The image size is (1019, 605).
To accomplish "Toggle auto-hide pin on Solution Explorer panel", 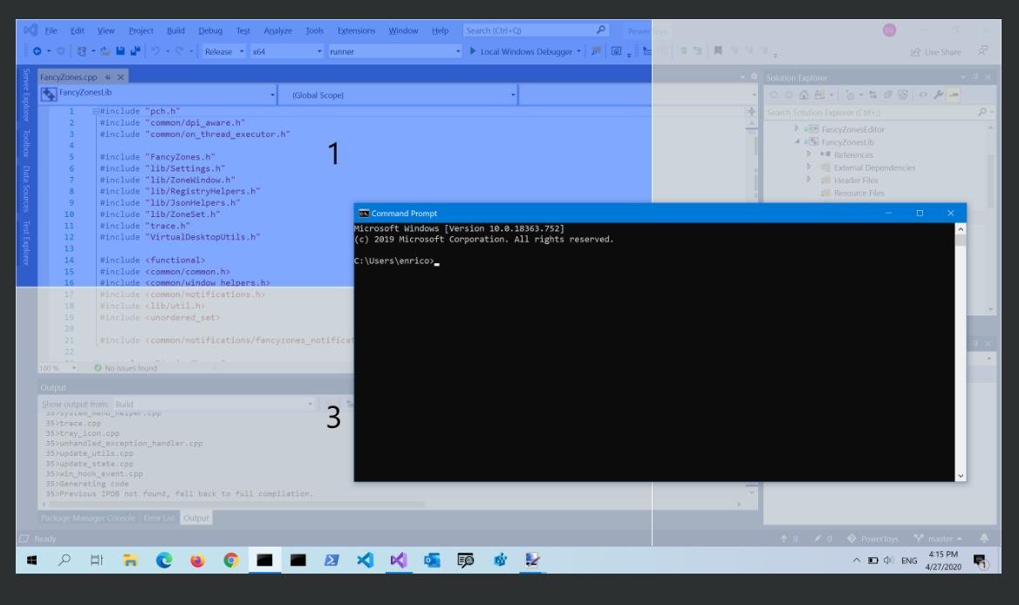I will pos(975,78).
